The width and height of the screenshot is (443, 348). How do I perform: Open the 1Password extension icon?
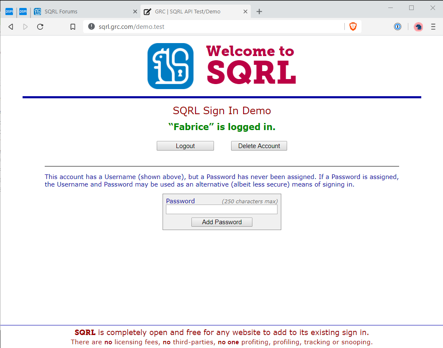pyautogui.click(x=397, y=27)
